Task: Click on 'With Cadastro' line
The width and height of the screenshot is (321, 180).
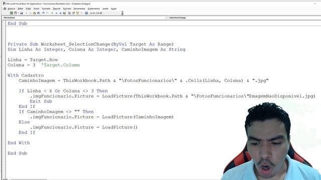Action: [x=26, y=75]
